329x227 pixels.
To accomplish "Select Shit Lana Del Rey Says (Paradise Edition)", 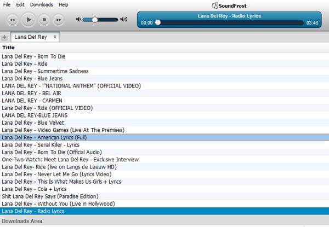I will (x=50, y=196).
